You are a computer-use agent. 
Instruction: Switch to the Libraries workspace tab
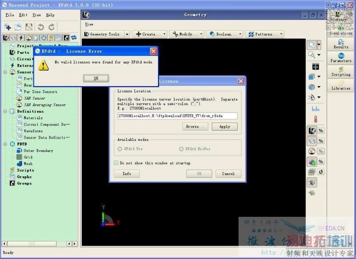(340, 85)
